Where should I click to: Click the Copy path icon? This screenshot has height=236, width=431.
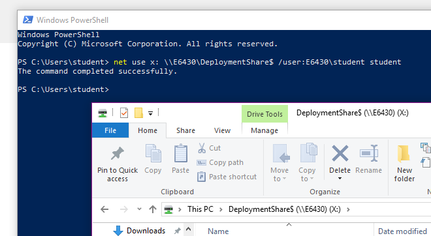pos(201,162)
